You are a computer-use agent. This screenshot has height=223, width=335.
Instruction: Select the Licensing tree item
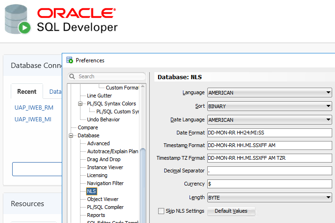click(x=97, y=175)
